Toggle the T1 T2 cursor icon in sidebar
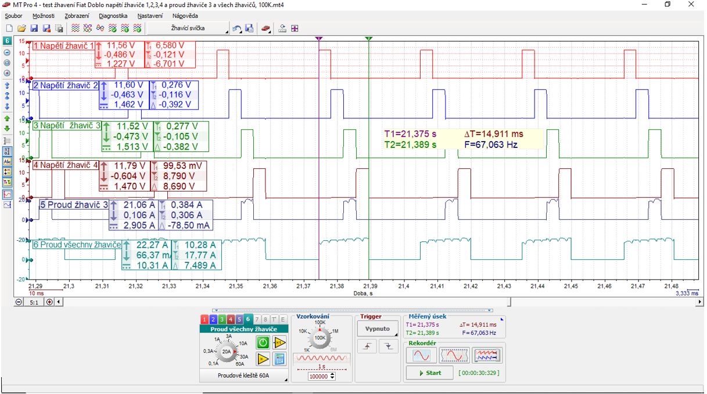707x394 pixels. [x=8, y=183]
